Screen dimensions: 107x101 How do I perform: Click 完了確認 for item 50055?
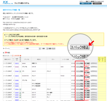click(x=87, y=93)
